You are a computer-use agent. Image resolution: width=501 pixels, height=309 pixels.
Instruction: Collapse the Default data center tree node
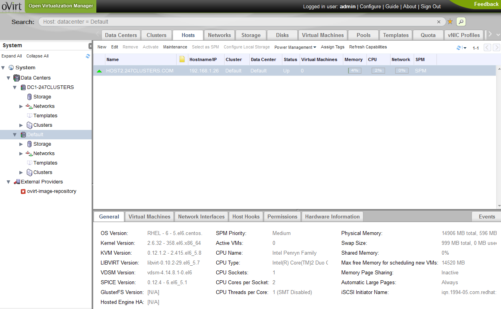15,135
